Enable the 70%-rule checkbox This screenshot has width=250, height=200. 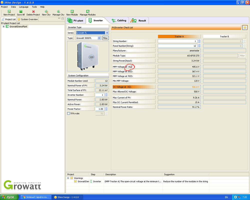[x=68, y=113]
